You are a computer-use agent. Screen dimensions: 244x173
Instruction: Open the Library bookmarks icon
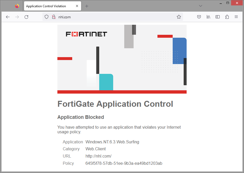[208, 17]
